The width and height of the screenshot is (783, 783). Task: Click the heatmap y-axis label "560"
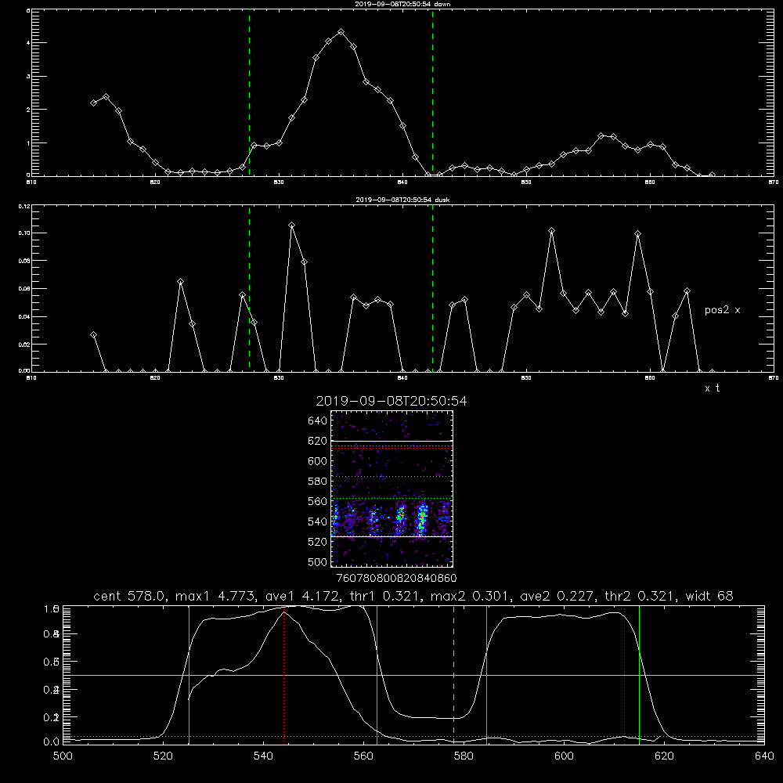[318, 501]
